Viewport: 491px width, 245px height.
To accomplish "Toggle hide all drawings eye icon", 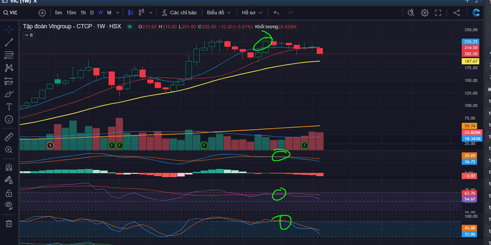I will click(9, 205).
